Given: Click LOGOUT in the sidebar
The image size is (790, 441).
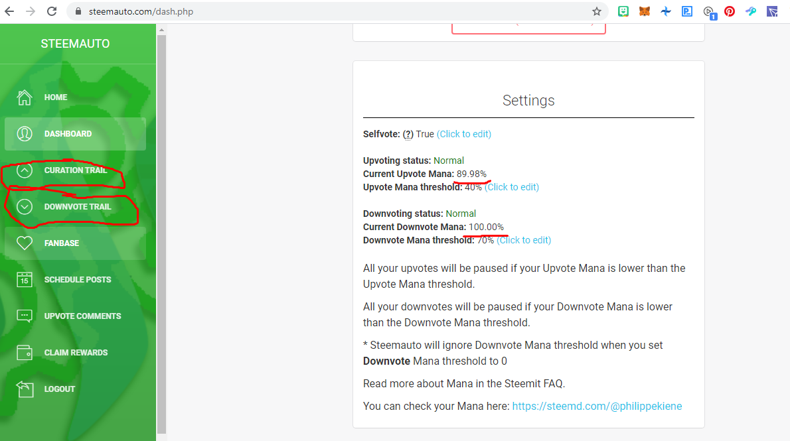Looking at the screenshot, I should pyautogui.click(x=76, y=389).
